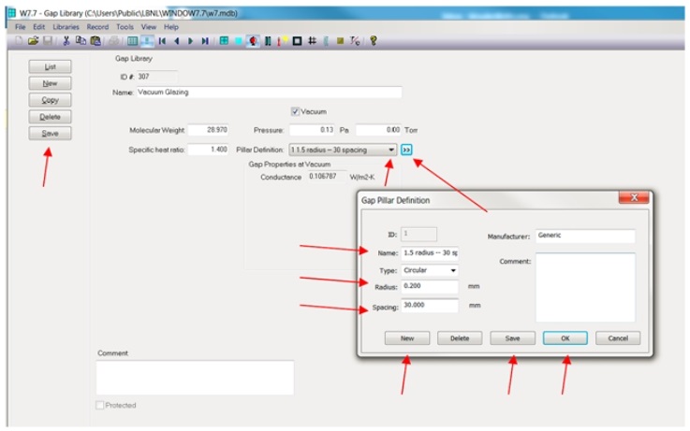Click into the Radius input field

click(x=429, y=287)
